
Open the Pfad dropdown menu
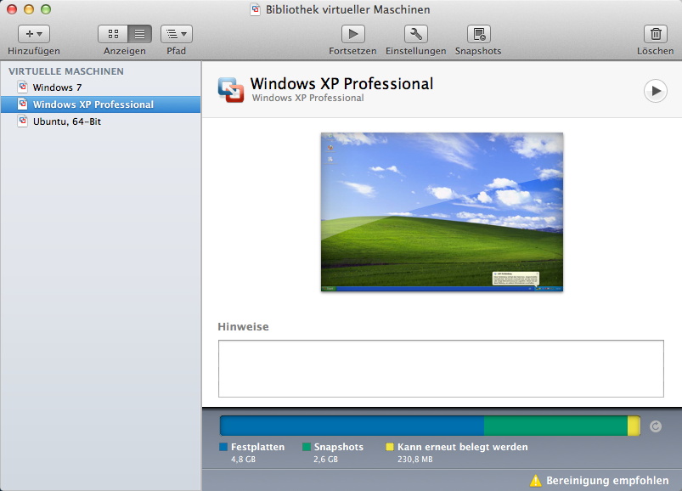point(176,34)
